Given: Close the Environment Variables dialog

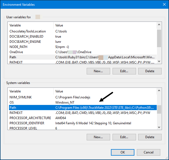Looking at the screenshot, I should tap(164, 5).
